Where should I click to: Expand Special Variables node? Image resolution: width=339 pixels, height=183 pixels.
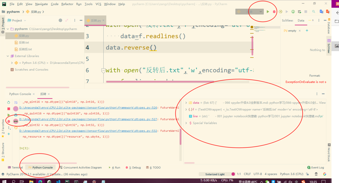186,123
